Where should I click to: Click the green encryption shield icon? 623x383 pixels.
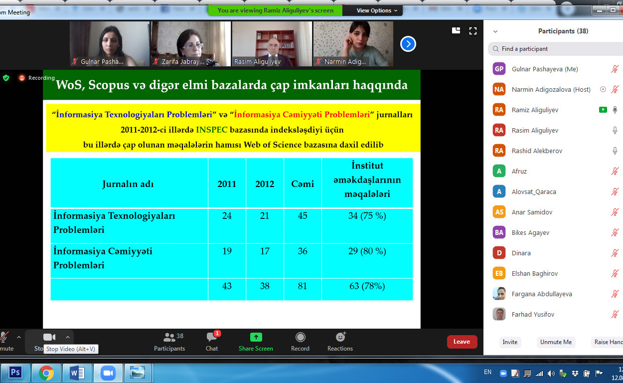[6, 78]
